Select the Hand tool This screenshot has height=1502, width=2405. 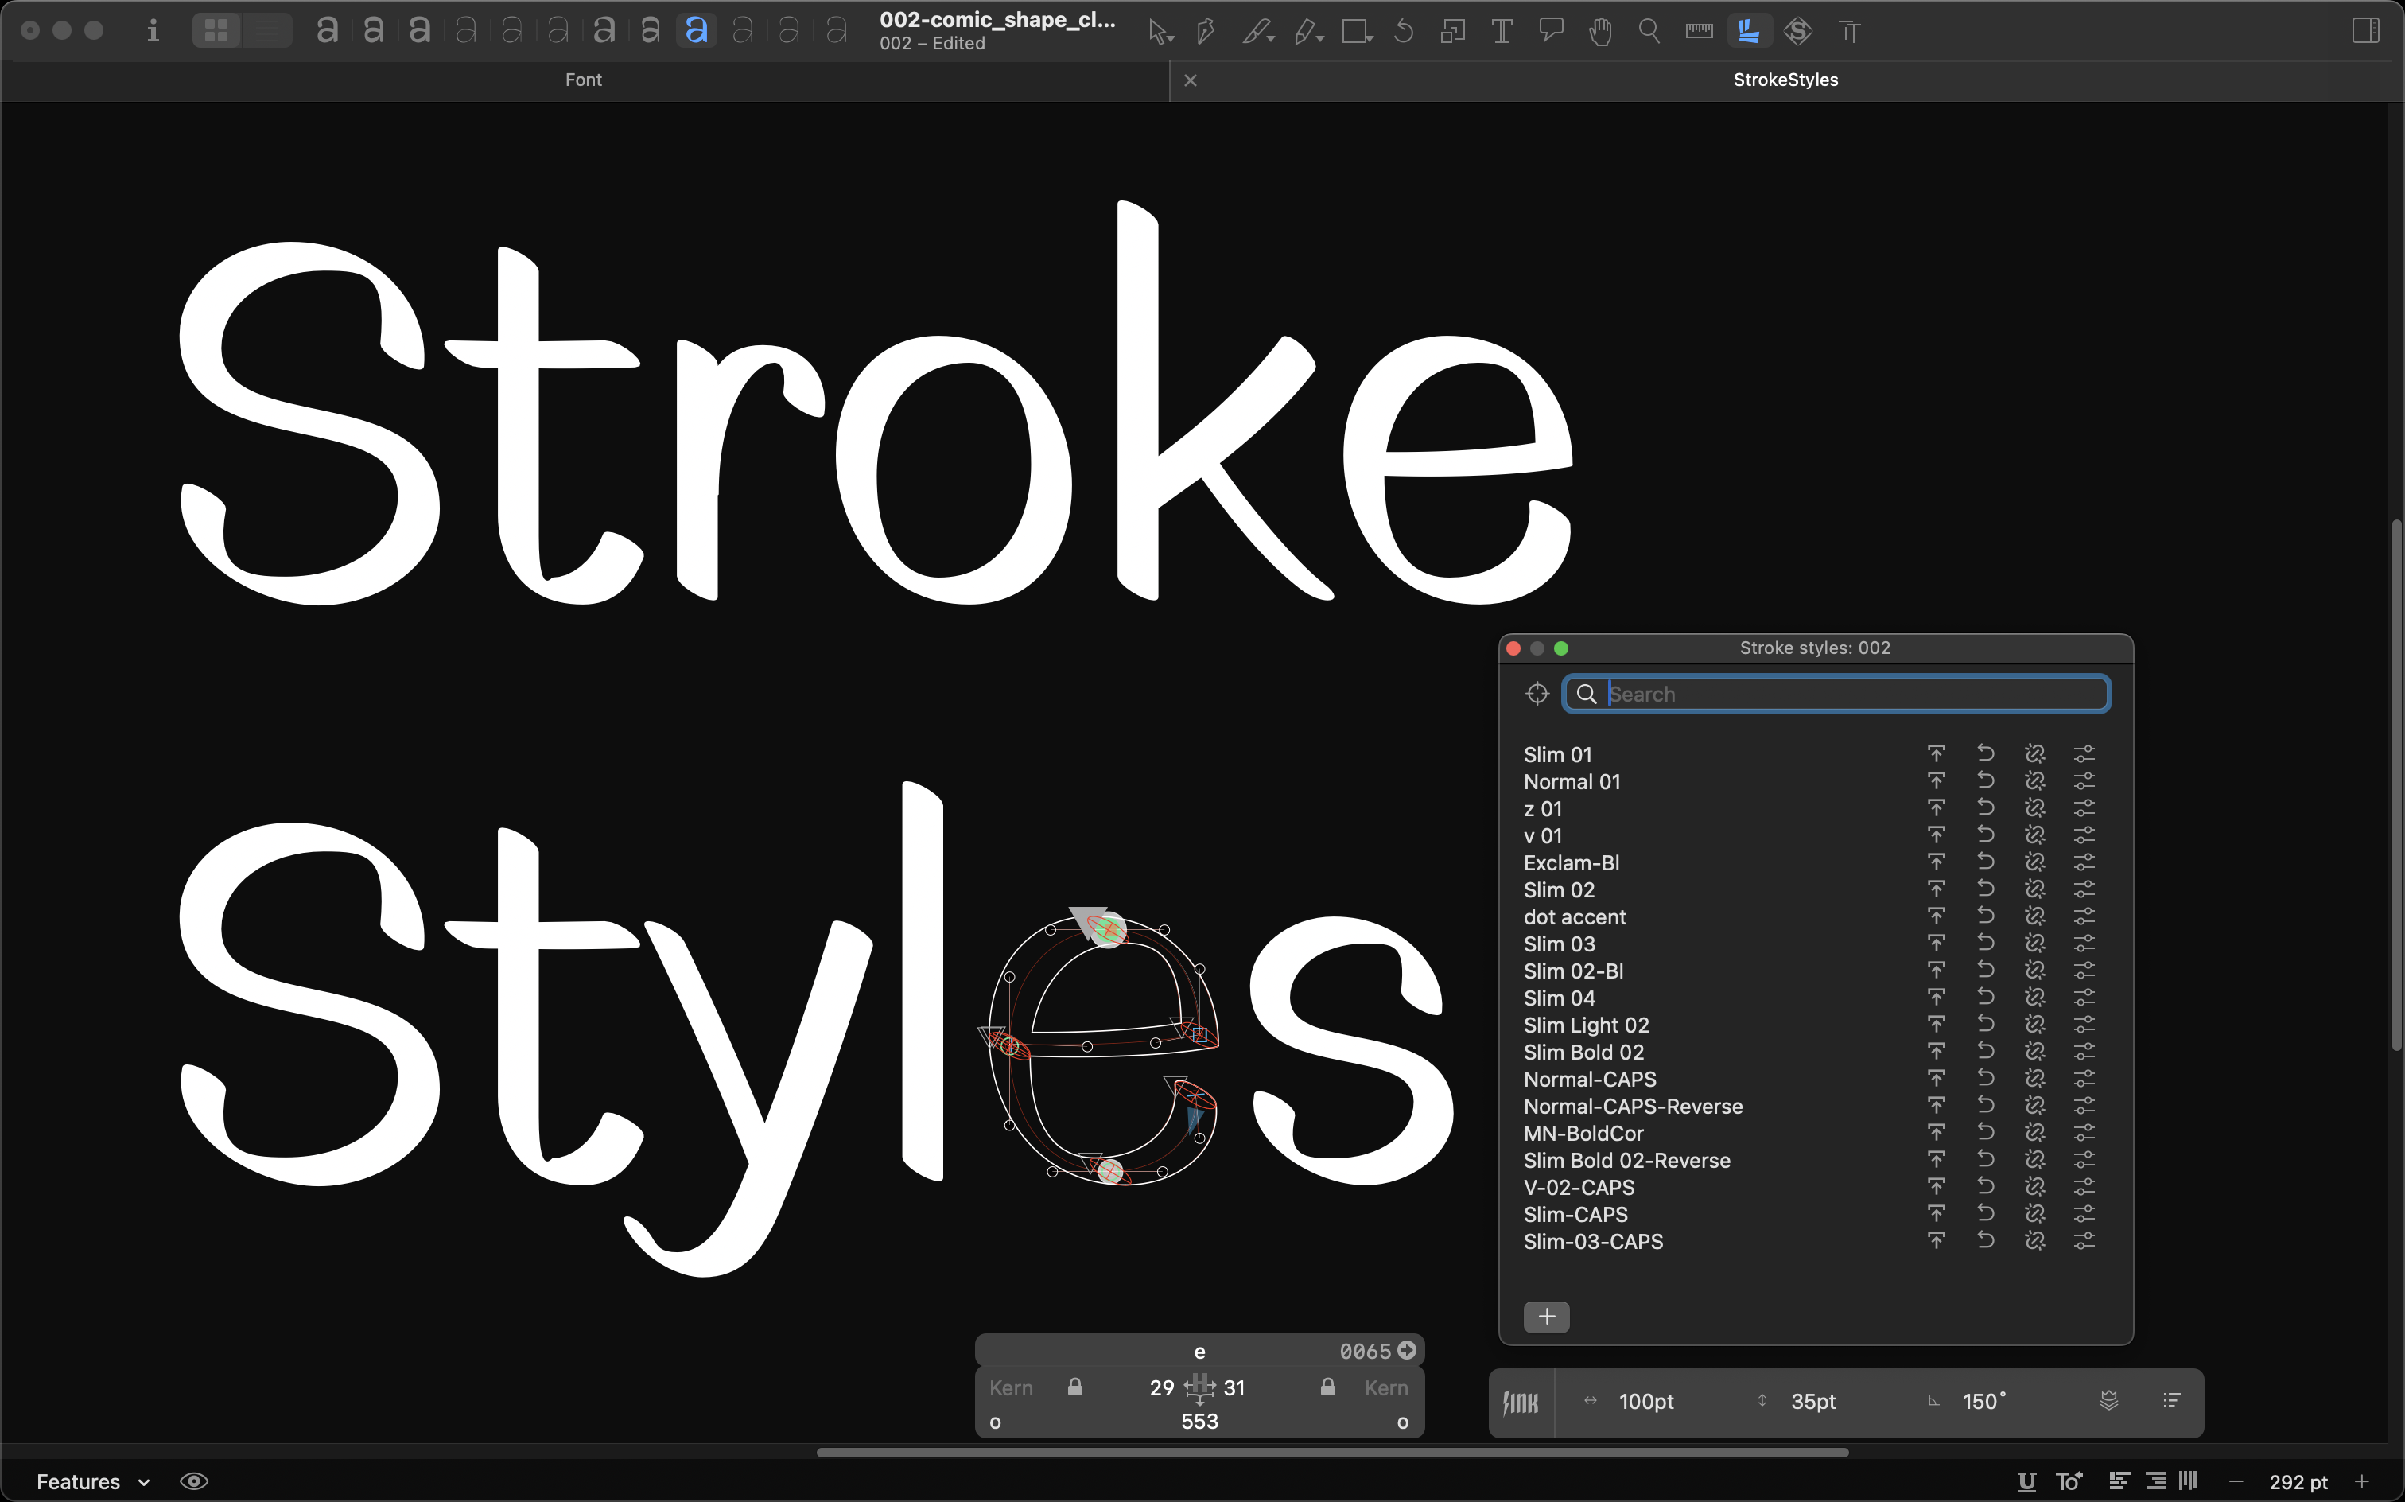click(x=1599, y=32)
